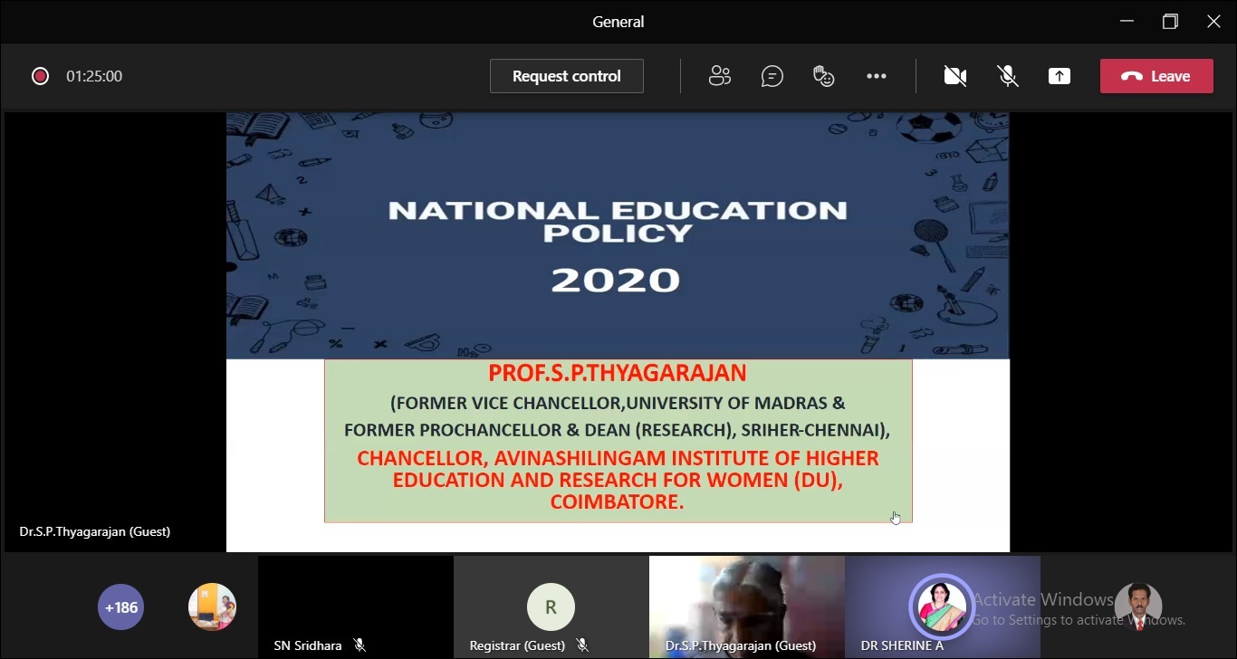Select the Registrar (Guest) avatar R

click(551, 607)
